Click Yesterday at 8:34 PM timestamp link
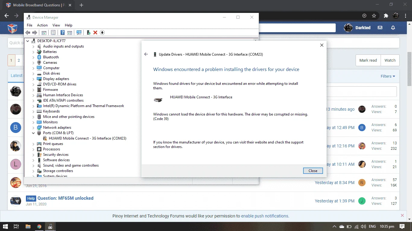This screenshot has height=231, width=412. coord(334,183)
